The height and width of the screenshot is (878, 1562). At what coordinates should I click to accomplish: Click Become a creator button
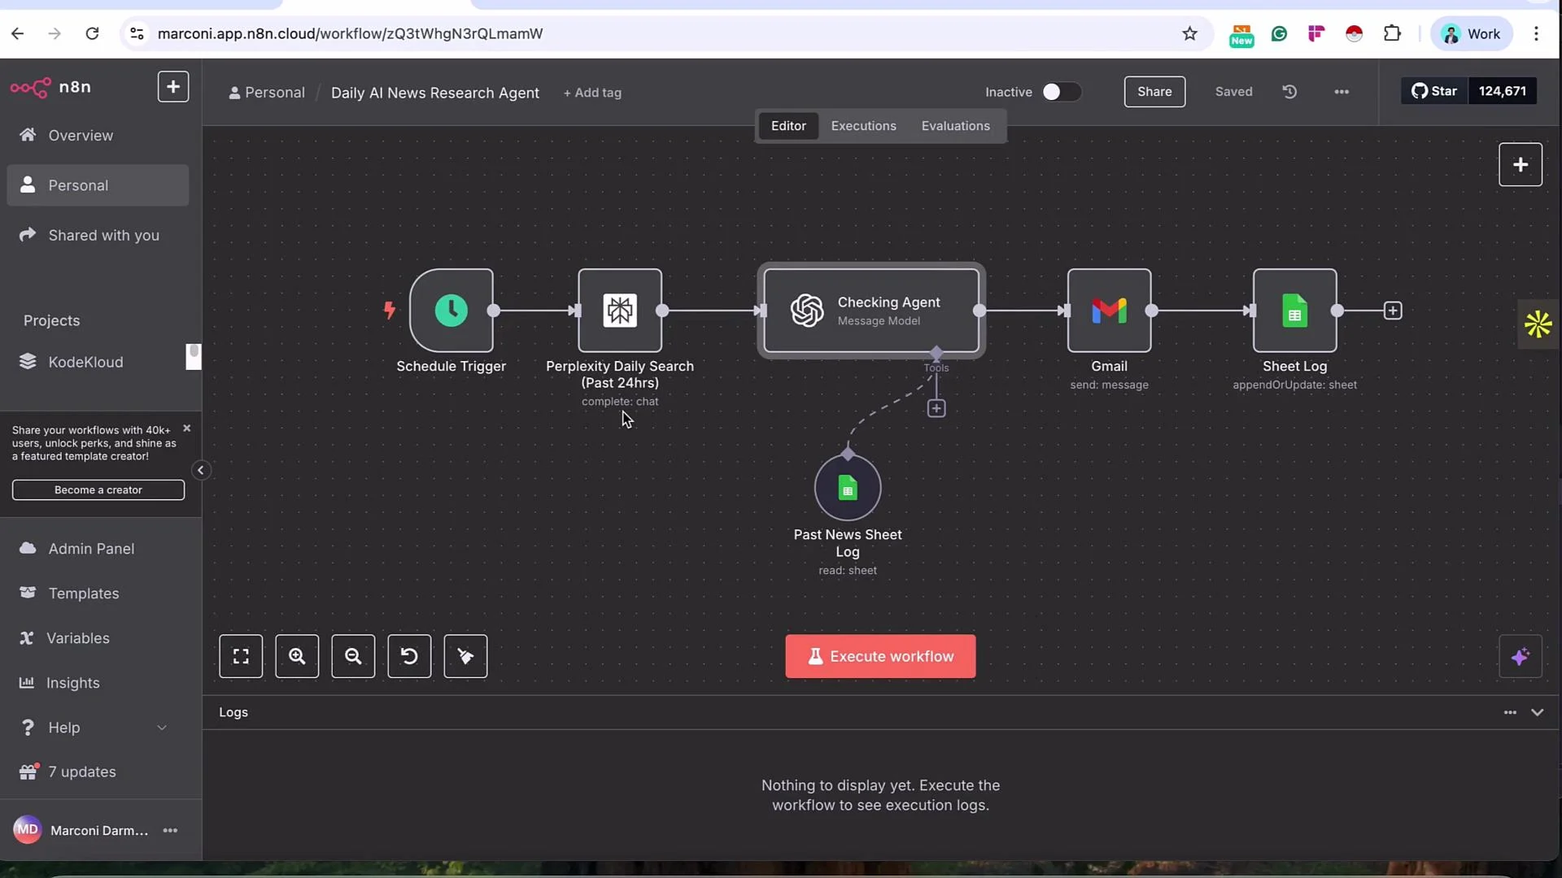[98, 489]
